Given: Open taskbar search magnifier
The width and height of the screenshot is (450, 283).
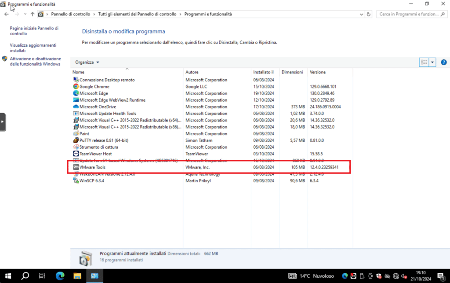Looking at the screenshot, I should click(25, 276).
